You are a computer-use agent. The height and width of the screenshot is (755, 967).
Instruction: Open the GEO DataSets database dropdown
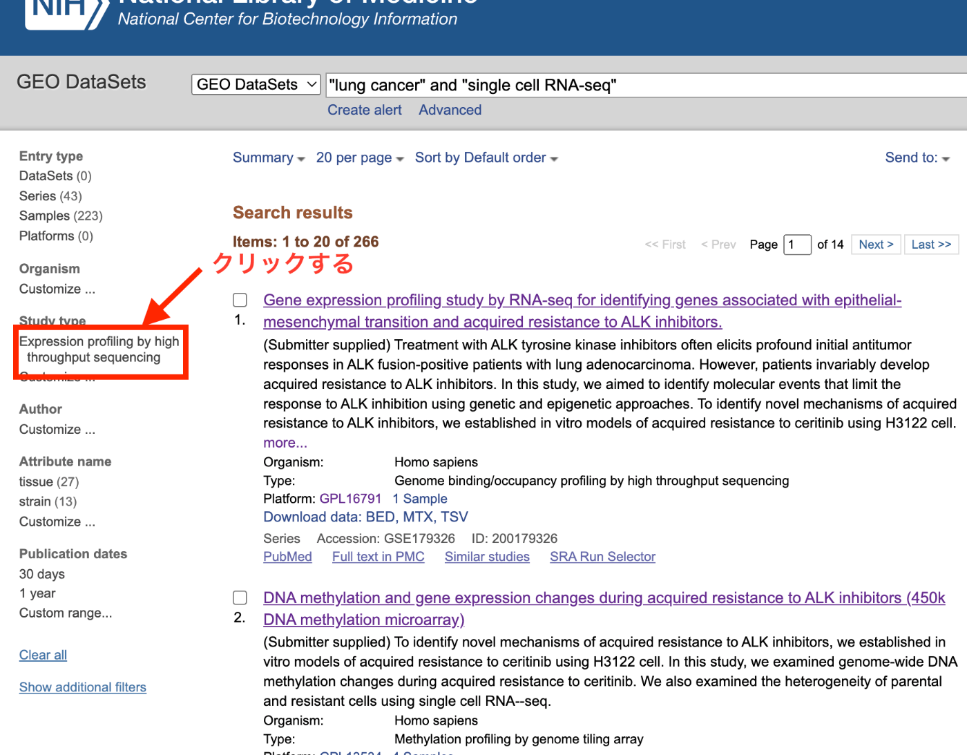pyautogui.click(x=256, y=84)
